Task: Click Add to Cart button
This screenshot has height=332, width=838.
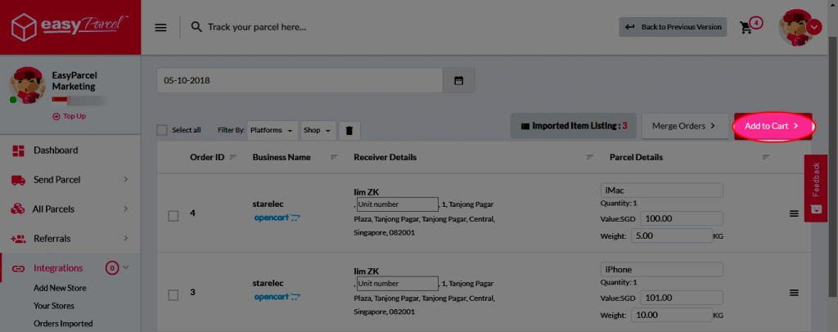Action: [x=773, y=126]
